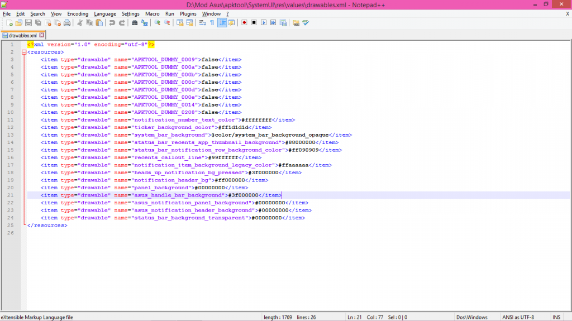572x321 pixels.
Task: Collapse the resources tag fold marker
Action: click(23, 52)
